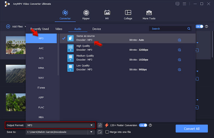Open the Converter module
Image resolution: width=214 pixels, height=138 pixels.
point(65,15)
